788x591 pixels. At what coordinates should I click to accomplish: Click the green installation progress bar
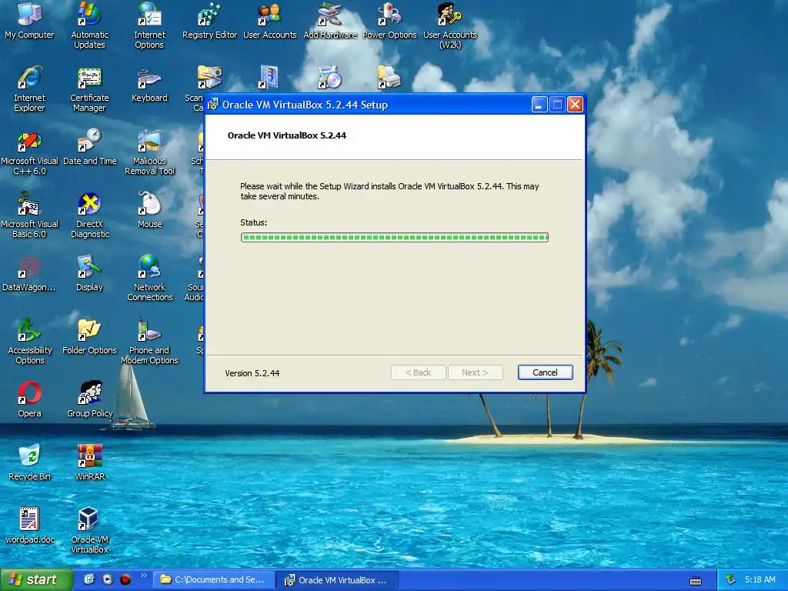pos(395,237)
